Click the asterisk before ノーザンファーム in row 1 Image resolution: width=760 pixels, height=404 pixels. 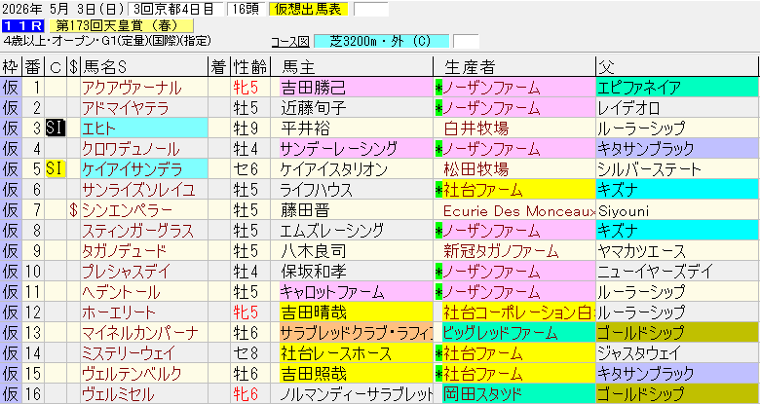click(x=438, y=87)
